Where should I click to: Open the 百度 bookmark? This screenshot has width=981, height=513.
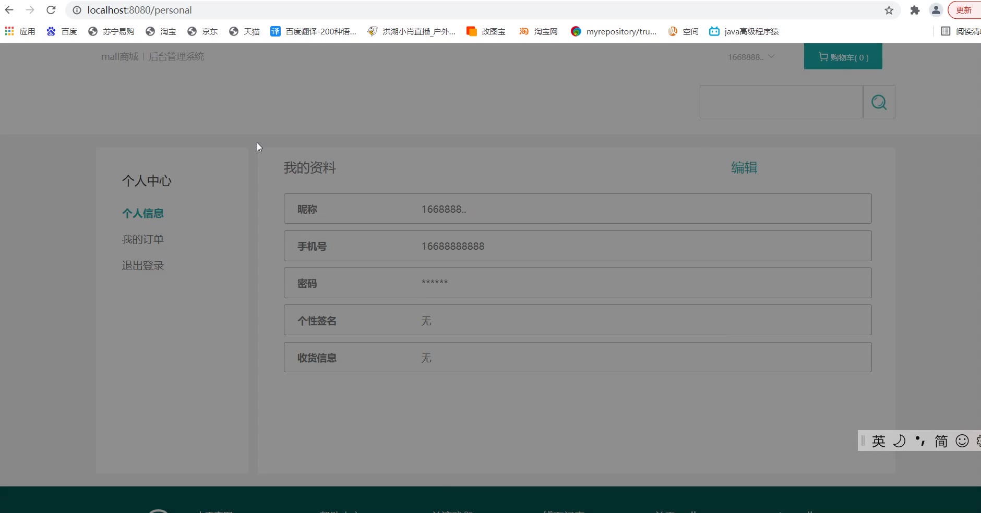62,31
